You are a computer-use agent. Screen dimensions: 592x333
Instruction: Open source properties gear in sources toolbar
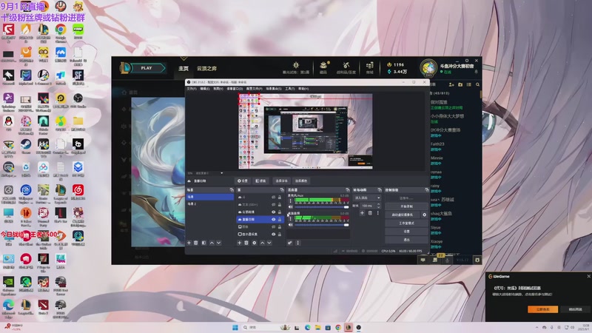click(x=255, y=243)
